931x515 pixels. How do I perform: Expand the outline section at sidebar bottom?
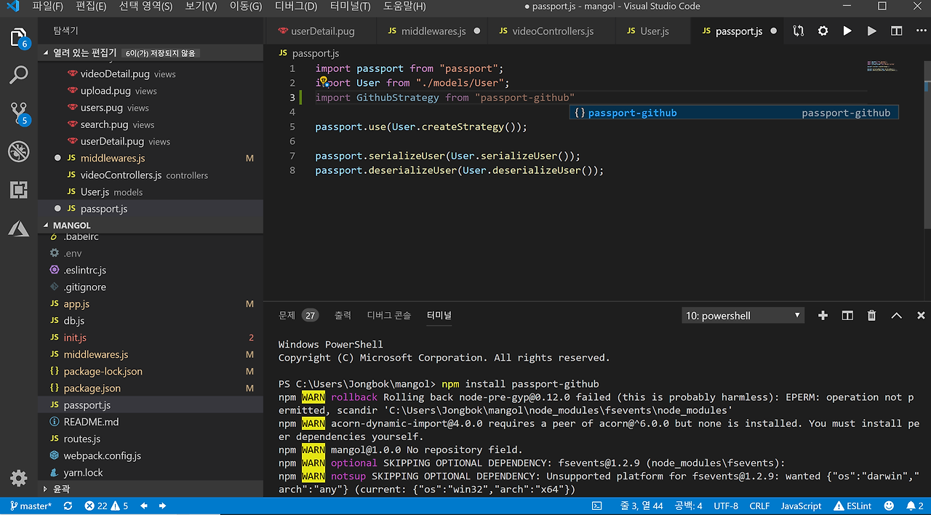tap(61, 490)
